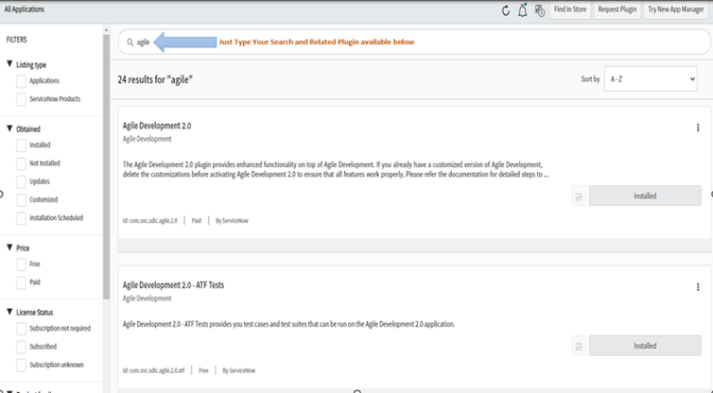Viewport: 713px width, 393px height.
Task: Click Installed button for ATF Tests plugin
Action: (x=645, y=346)
